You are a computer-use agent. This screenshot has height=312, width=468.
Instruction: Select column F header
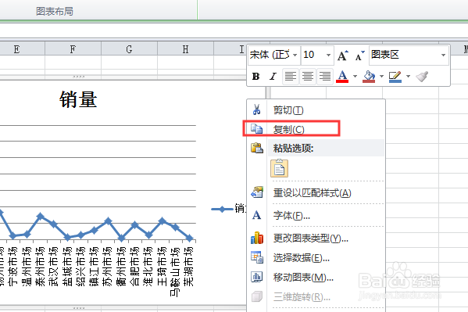point(73,48)
